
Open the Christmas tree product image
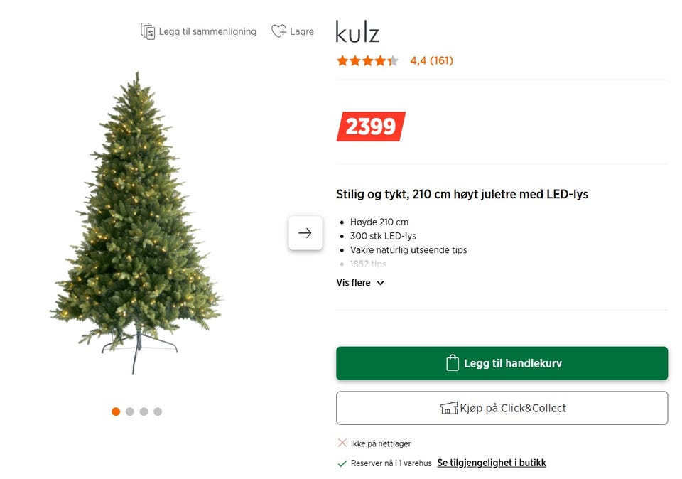click(x=137, y=222)
